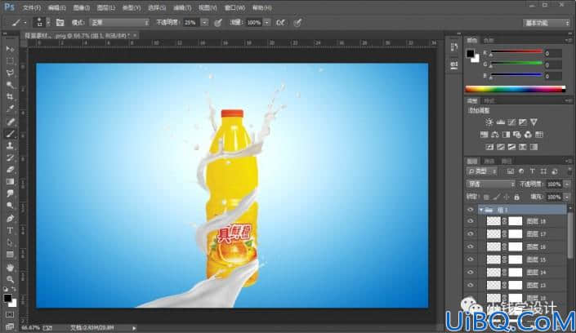Viewport: 576px width, 333px height.
Task: Open the layer opacity dropdown arrow
Action: coord(567,184)
